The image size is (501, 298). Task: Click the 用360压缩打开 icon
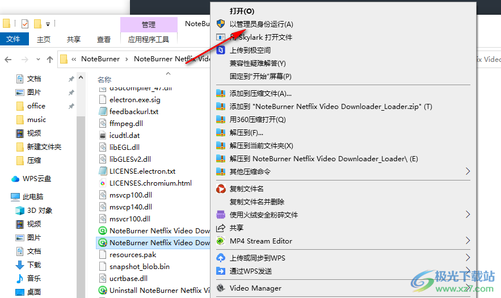[221, 120]
